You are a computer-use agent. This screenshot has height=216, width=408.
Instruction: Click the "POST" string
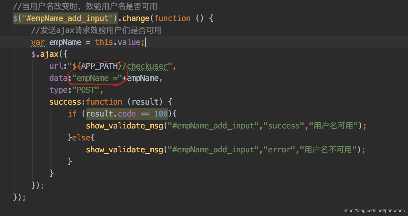86,90
